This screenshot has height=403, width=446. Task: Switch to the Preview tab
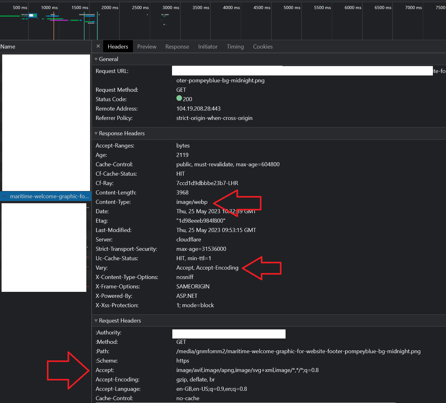point(147,46)
